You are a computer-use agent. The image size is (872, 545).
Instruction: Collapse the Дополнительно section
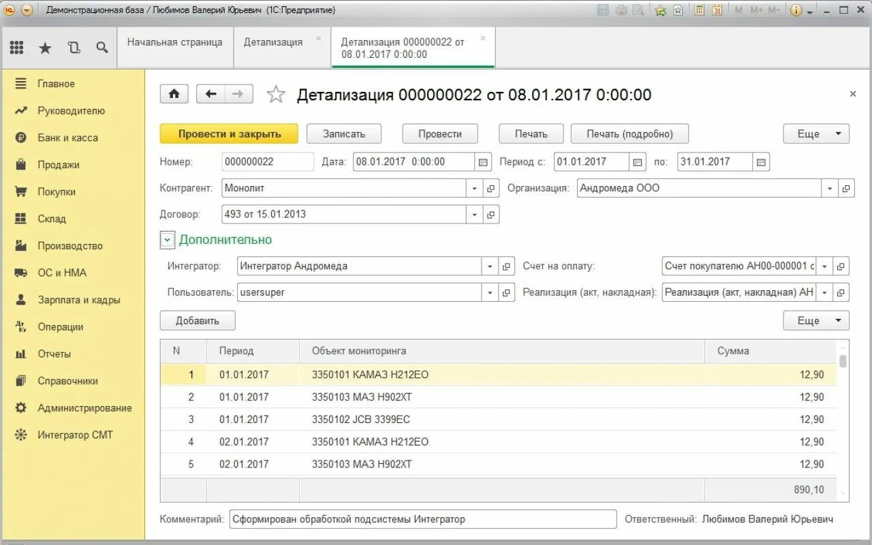click(168, 240)
